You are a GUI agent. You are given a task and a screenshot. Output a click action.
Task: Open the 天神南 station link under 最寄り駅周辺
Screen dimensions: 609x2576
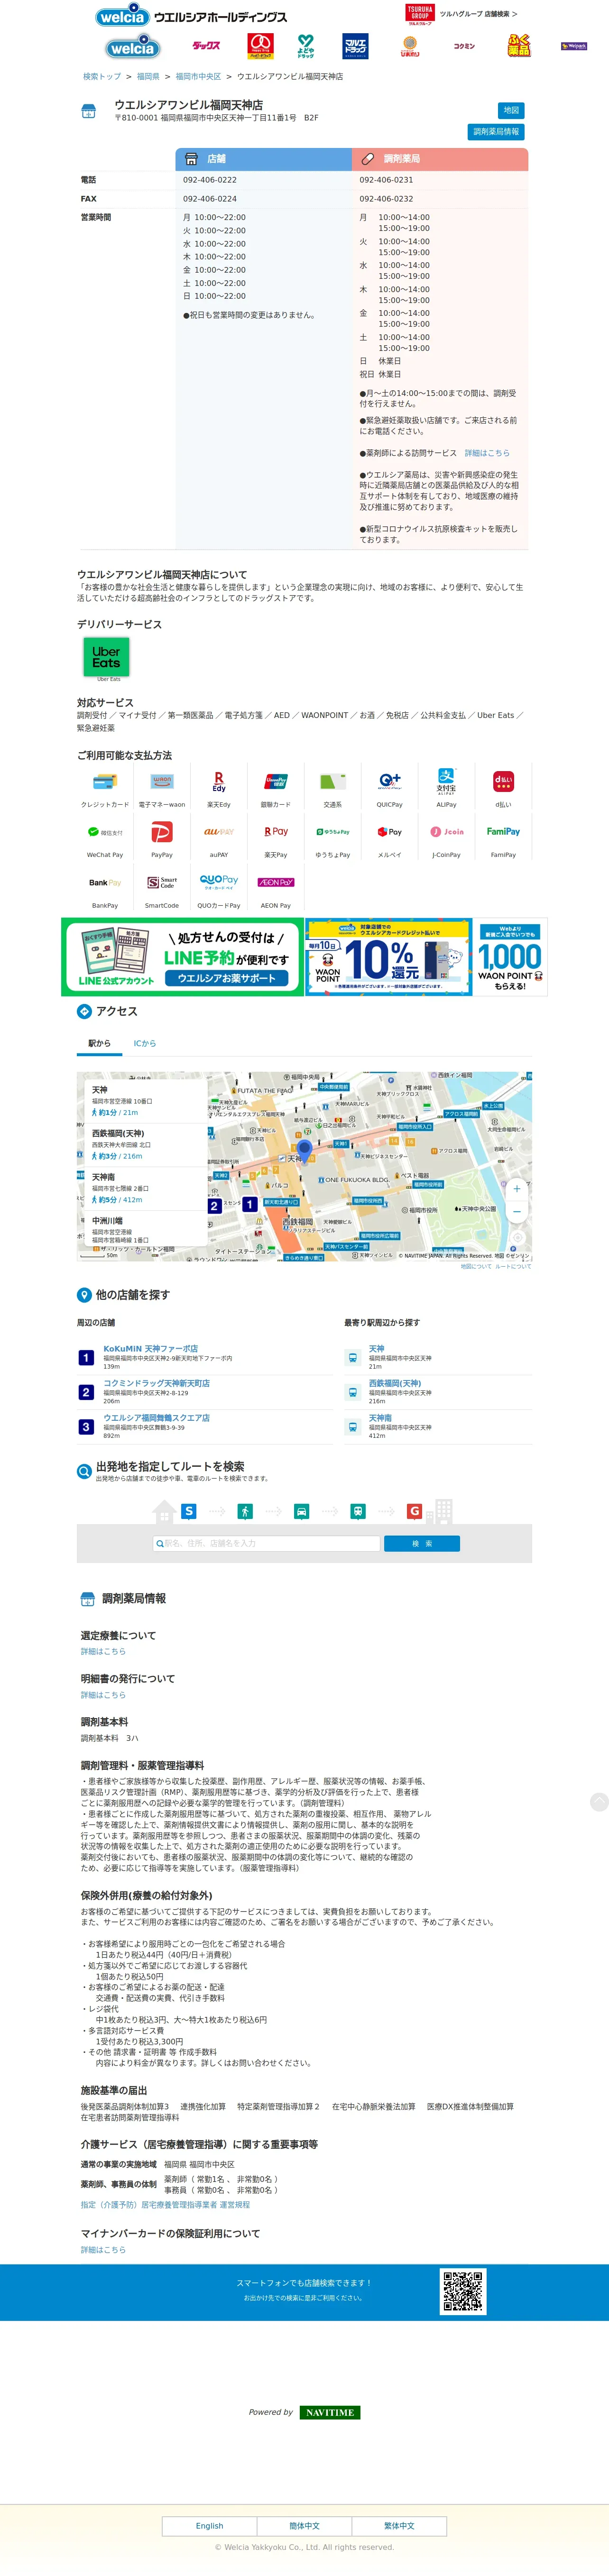380,1417
